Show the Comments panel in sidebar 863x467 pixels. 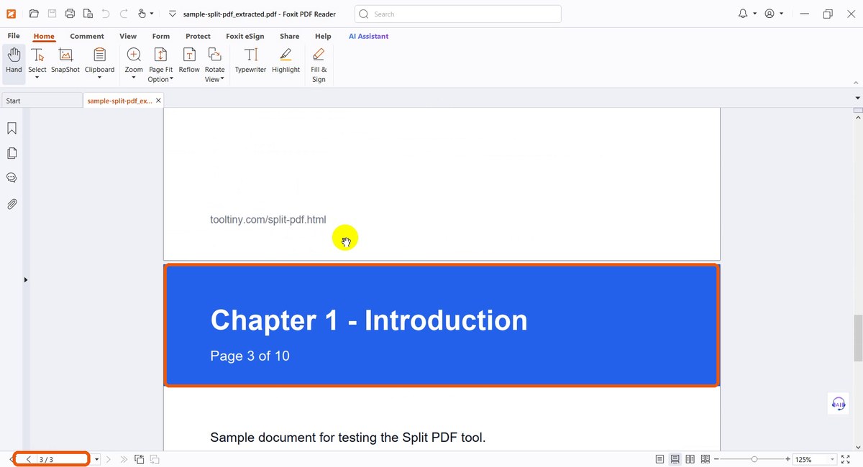[x=12, y=178]
